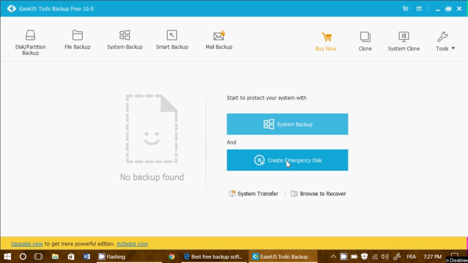Click the pen/ink workspace tray icon
This screenshot has width=468, height=263.
[397, 256]
